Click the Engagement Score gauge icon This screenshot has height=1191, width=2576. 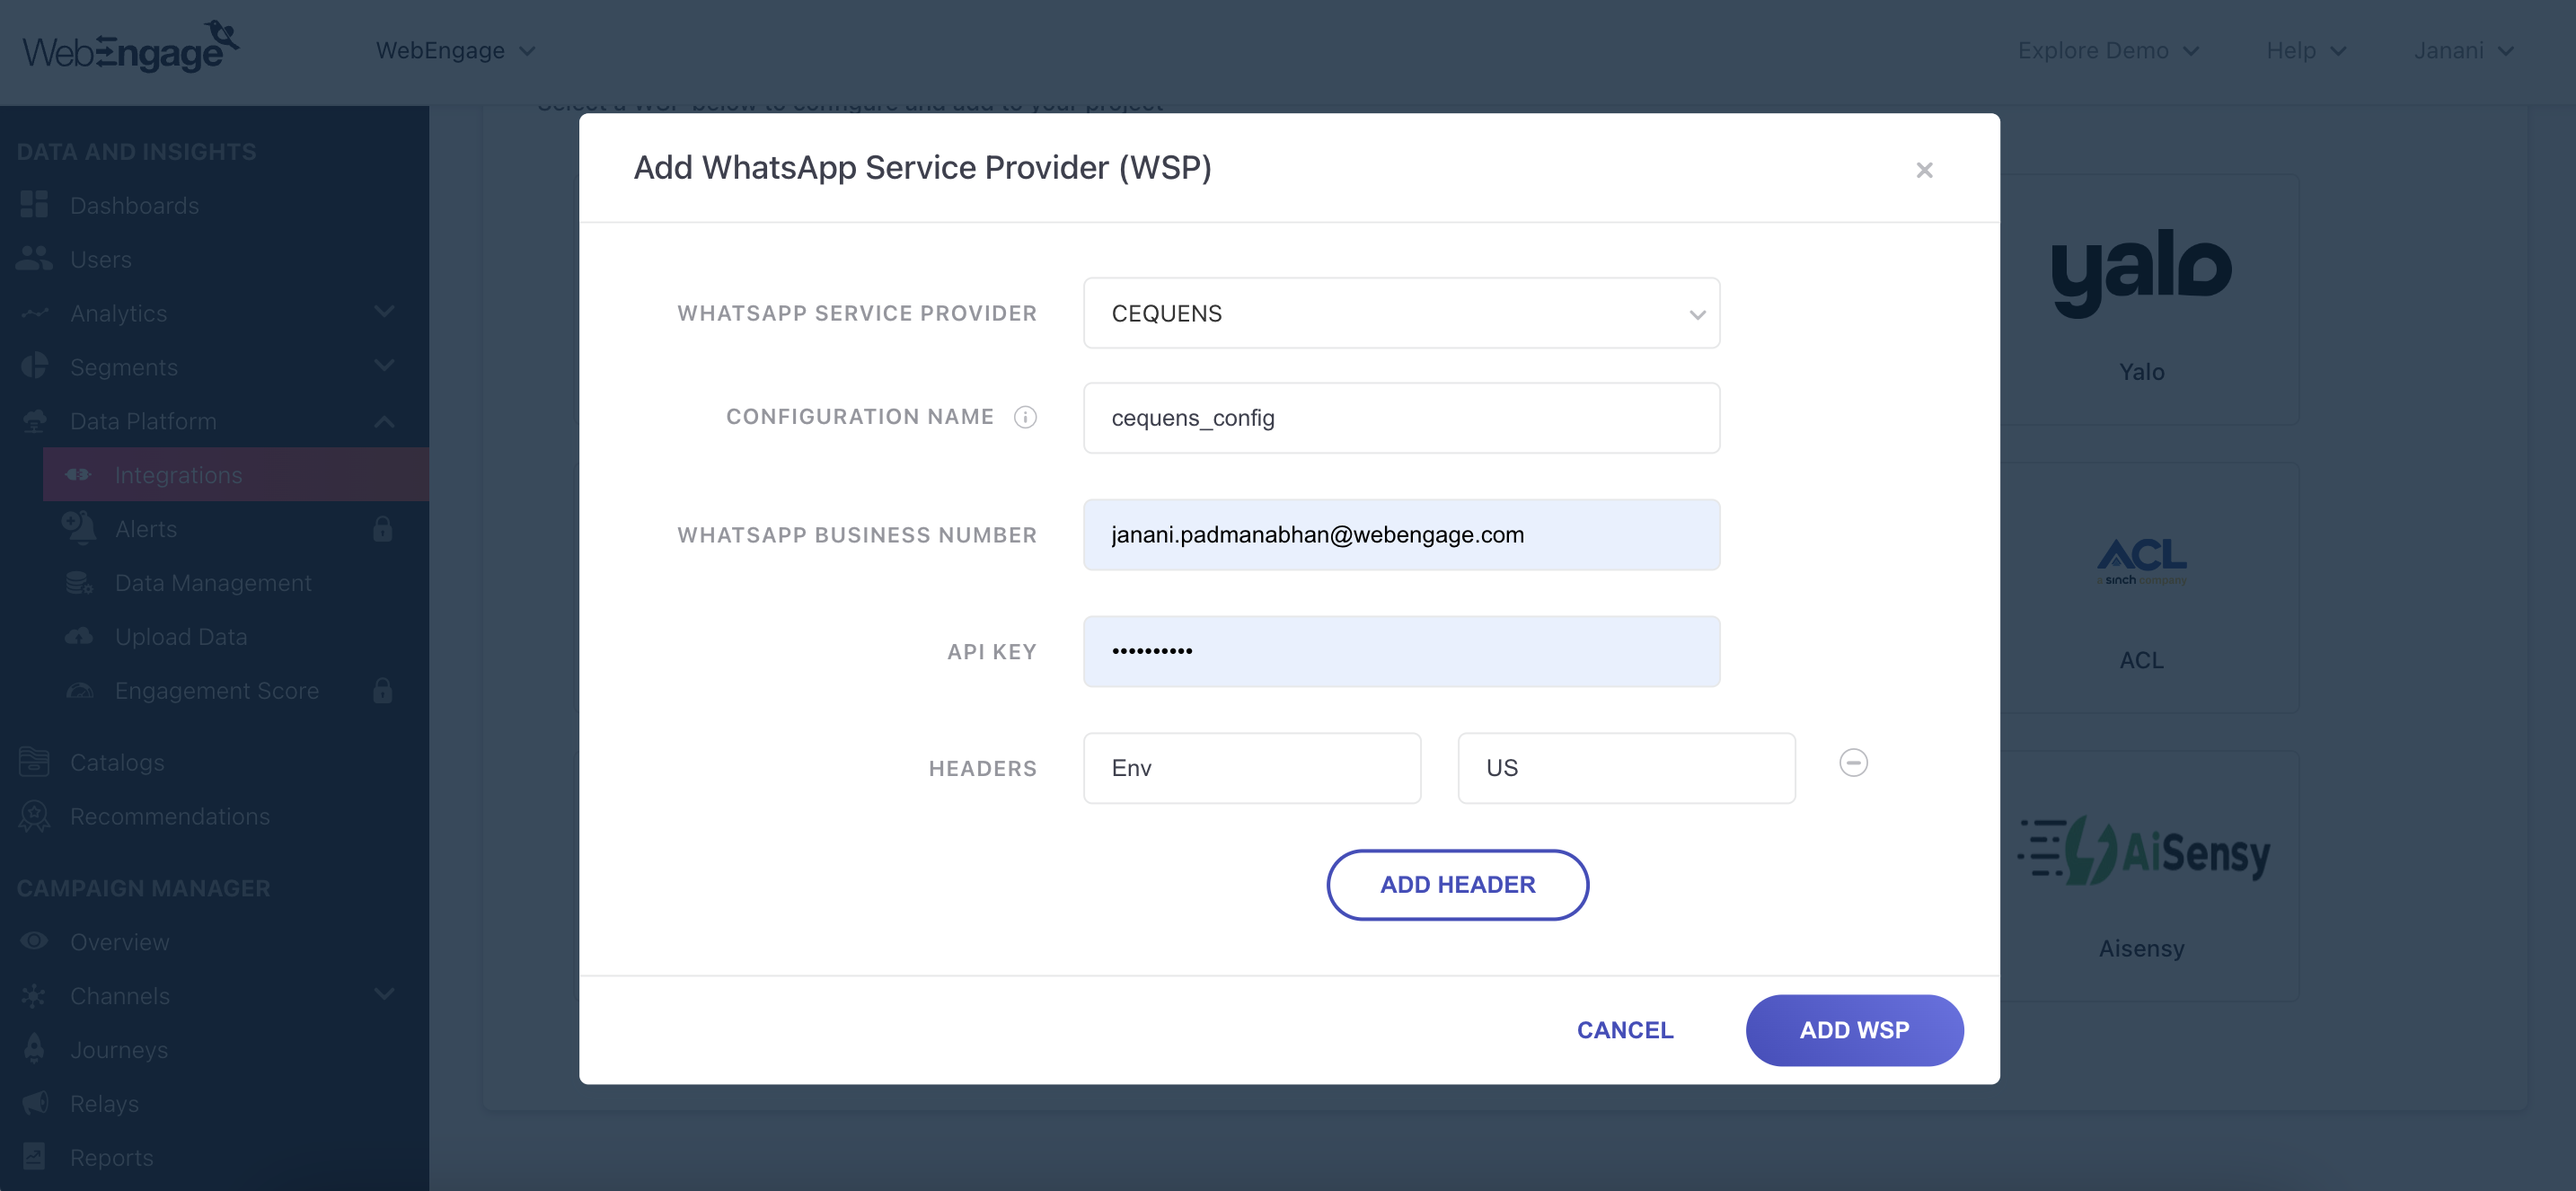pyautogui.click(x=78, y=690)
